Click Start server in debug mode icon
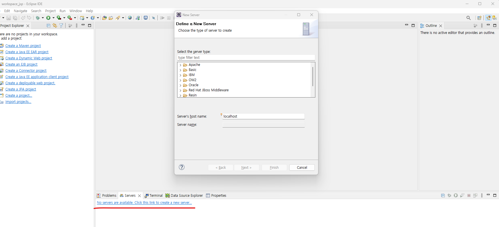This screenshot has width=499, height=227. pyautogui.click(x=449, y=195)
